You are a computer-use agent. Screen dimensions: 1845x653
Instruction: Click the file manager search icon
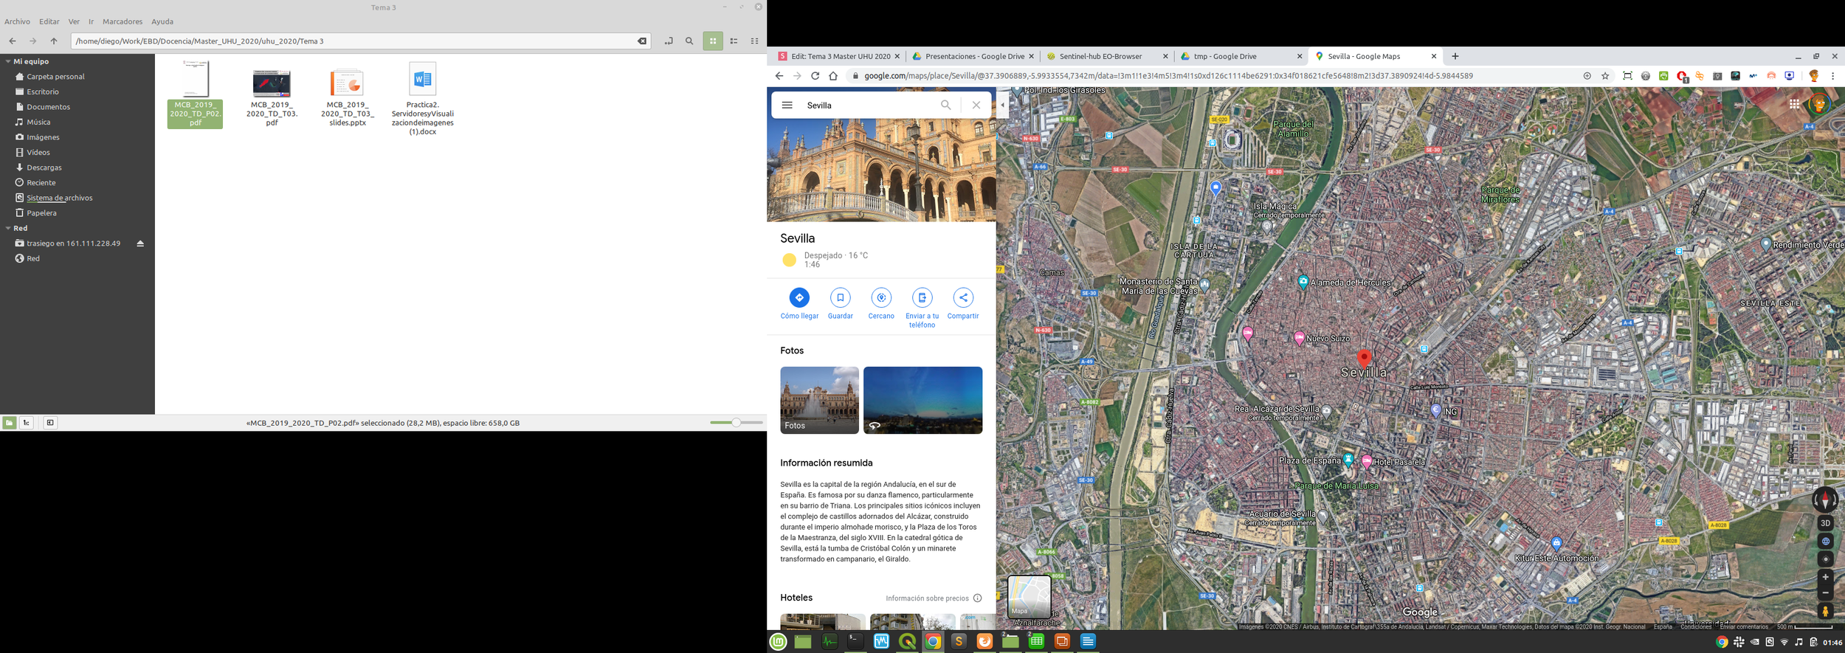[689, 41]
